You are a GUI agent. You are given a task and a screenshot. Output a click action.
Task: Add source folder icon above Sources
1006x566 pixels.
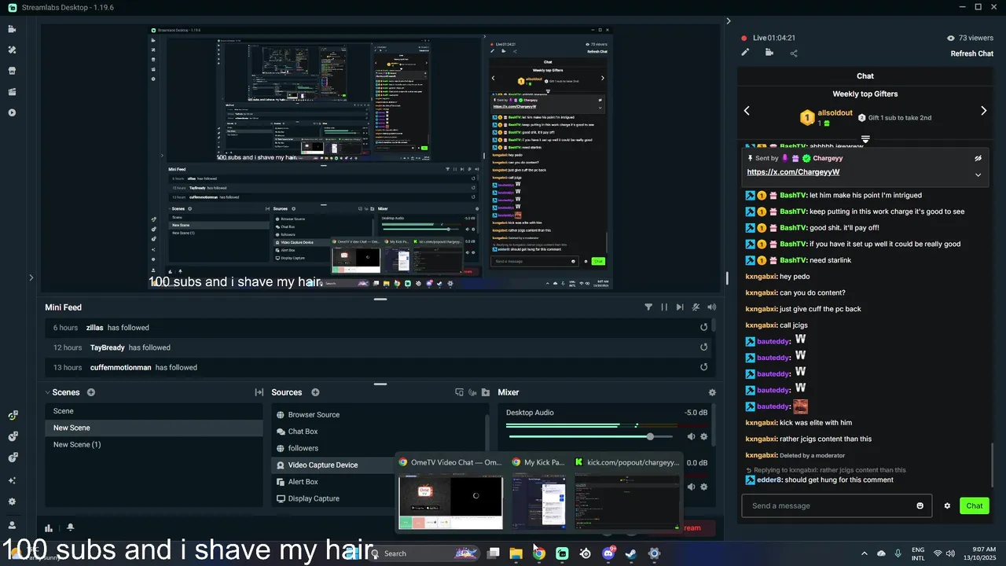coord(486,392)
